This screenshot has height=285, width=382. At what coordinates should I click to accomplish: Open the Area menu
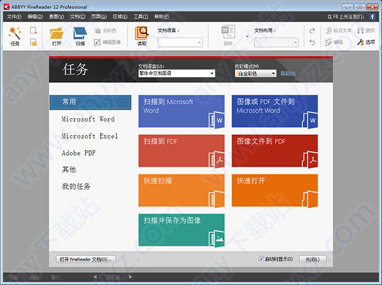(x=120, y=17)
